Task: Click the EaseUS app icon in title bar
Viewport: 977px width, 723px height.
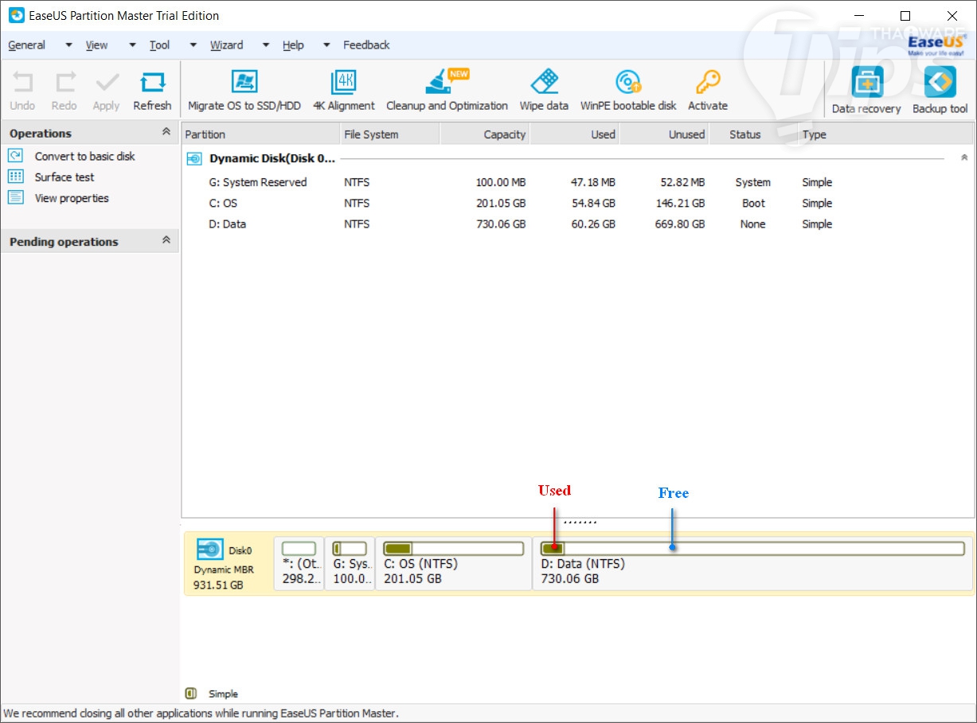Action: 16,15
